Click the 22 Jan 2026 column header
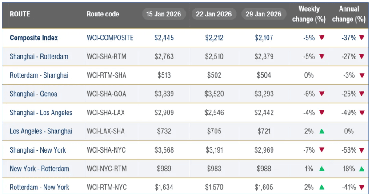372x196 pixels. pos(214,14)
